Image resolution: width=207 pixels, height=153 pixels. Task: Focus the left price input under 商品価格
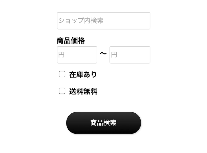(x=77, y=54)
